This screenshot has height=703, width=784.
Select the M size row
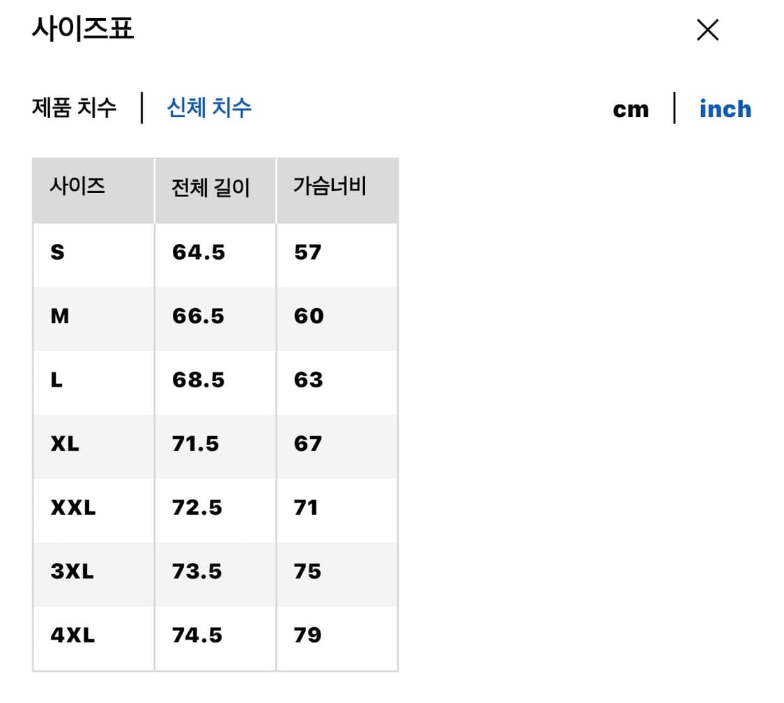60,316
